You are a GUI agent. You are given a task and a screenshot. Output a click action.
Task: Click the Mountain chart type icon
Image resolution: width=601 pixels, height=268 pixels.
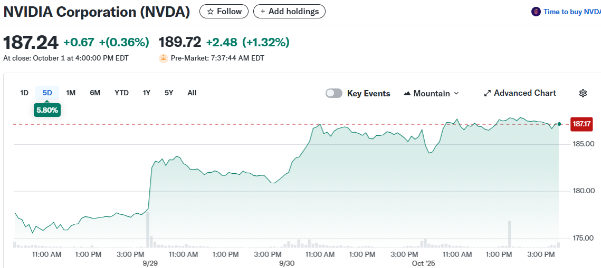[407, 93]
